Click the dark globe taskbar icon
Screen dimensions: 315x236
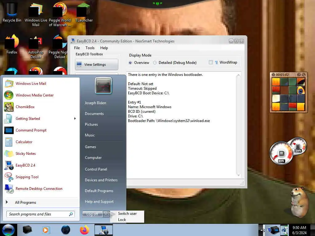point(66,230)
